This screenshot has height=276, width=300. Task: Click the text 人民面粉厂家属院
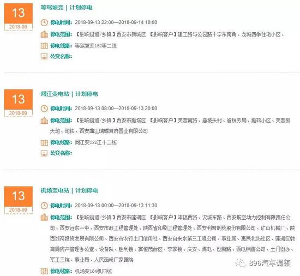113,260
